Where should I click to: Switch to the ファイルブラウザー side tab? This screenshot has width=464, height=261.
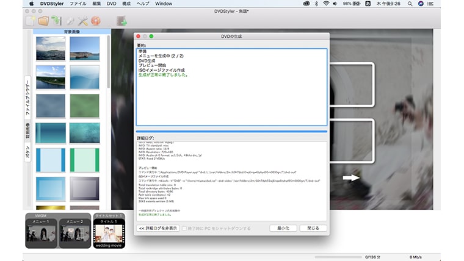click(x=27, y=98)
